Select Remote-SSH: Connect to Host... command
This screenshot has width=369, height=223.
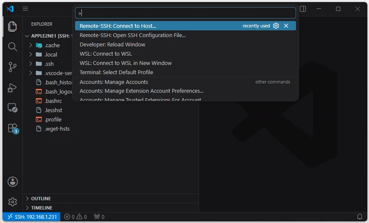[x=185, y=26]
